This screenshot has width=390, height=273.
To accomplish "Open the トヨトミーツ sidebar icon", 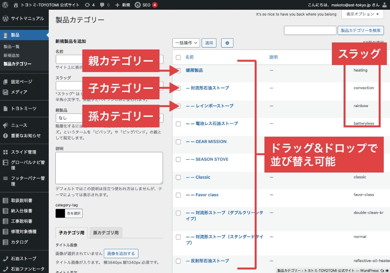I will click(5, 109).
